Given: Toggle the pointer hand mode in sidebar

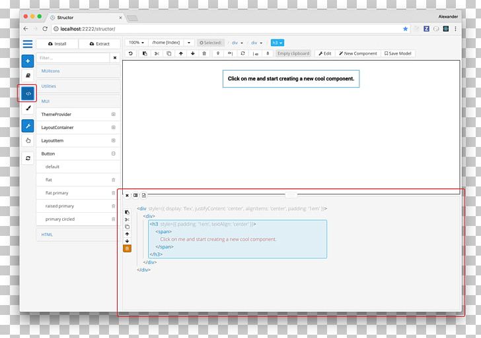Looking at the screenshot, I should 28,140.
